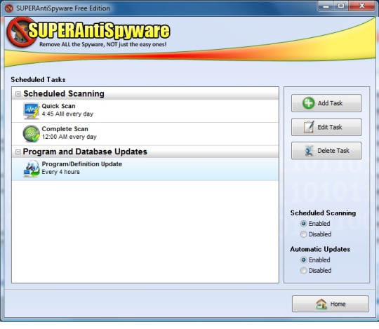
Task: Collapse the Program and Database Updates group
Action: (18, 152)
